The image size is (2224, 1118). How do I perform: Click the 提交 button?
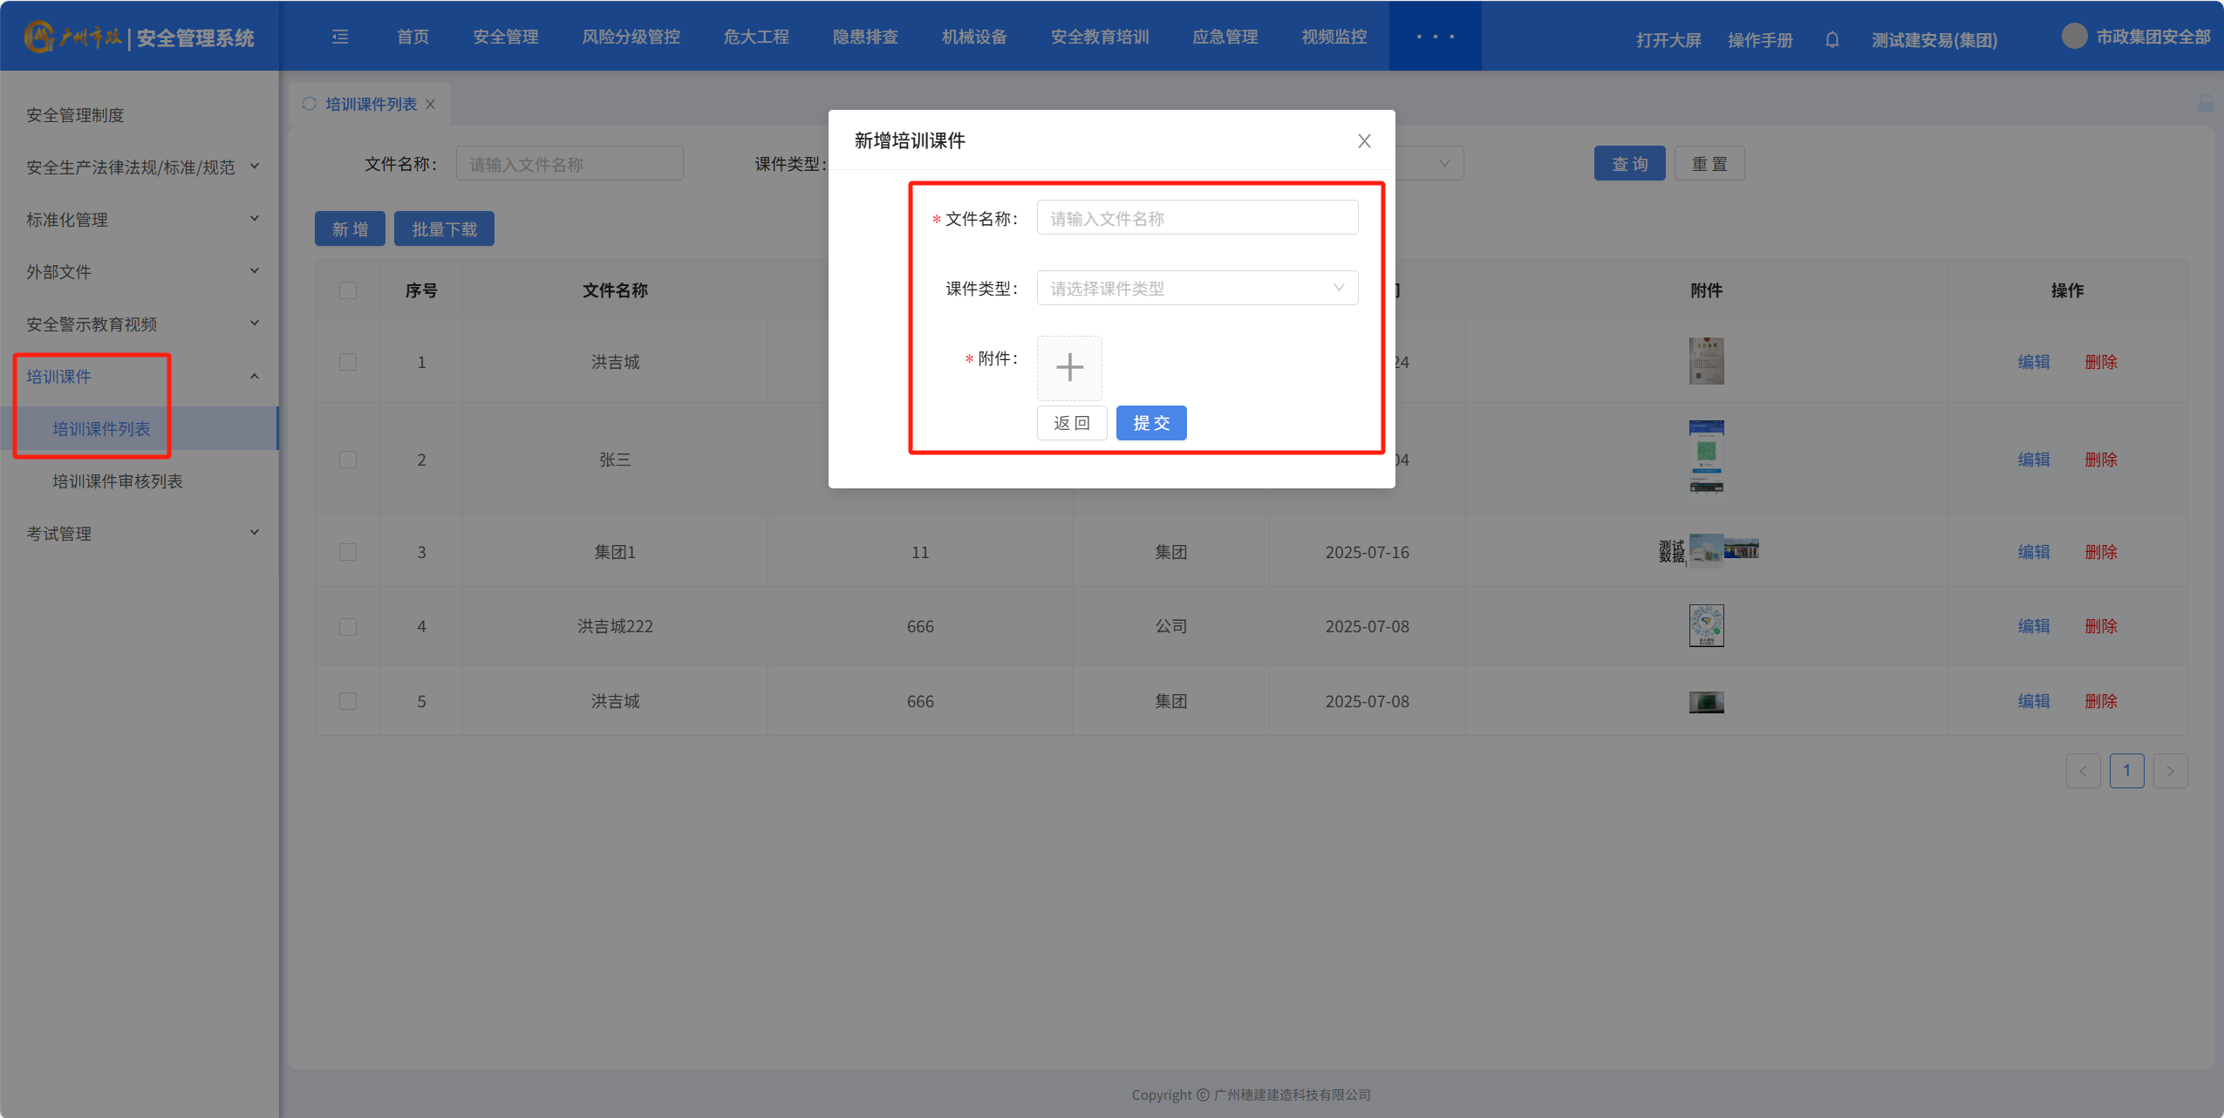click(x=1150, y=423)
